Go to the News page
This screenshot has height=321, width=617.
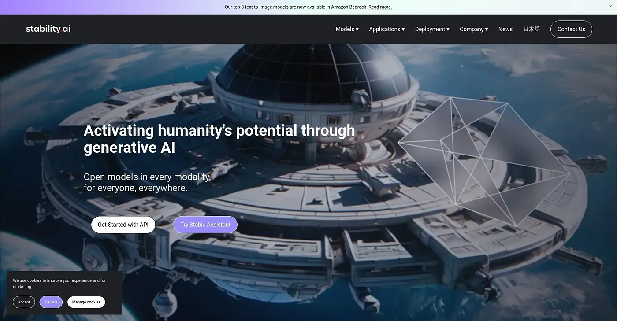pyautogui.click(x=505, y=29)
